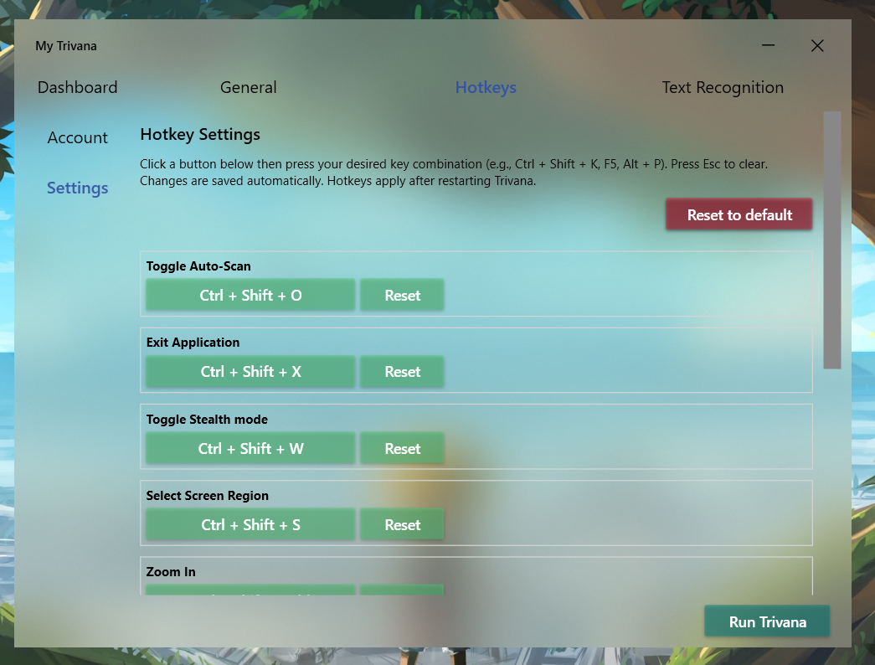Close the My Trivana window
Viewport: 875px width, 665px height.
tap(817, 45)
